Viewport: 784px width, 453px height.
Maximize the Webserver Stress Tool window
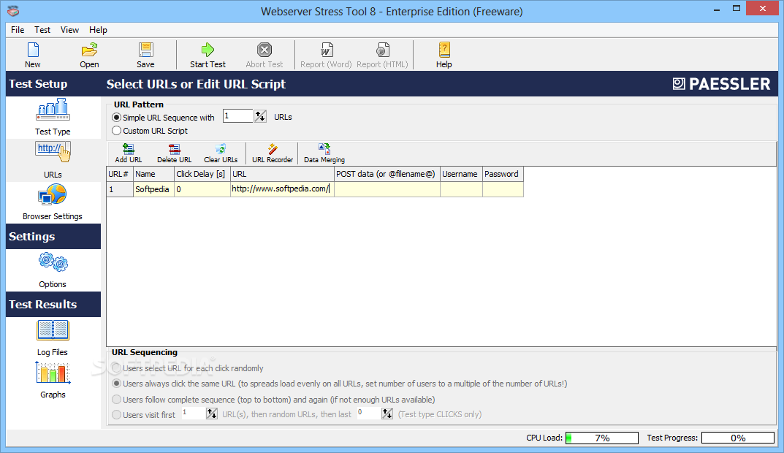pyautogui.click(x=736, y=9)
